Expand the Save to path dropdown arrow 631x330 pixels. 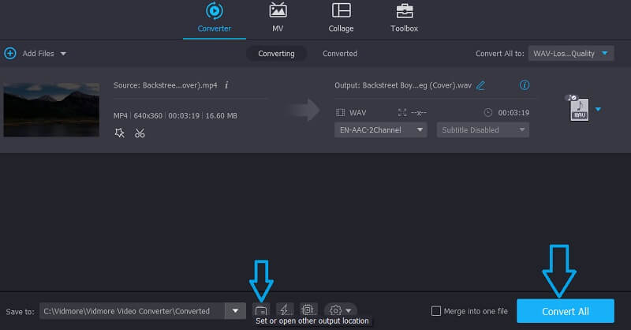tap(235, 311)
